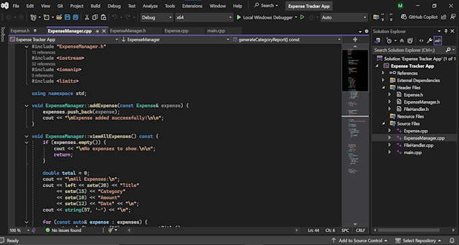Toggle the pin on Expense.h tab
Viewport: 459px width, 245px height.
point(35,31)
